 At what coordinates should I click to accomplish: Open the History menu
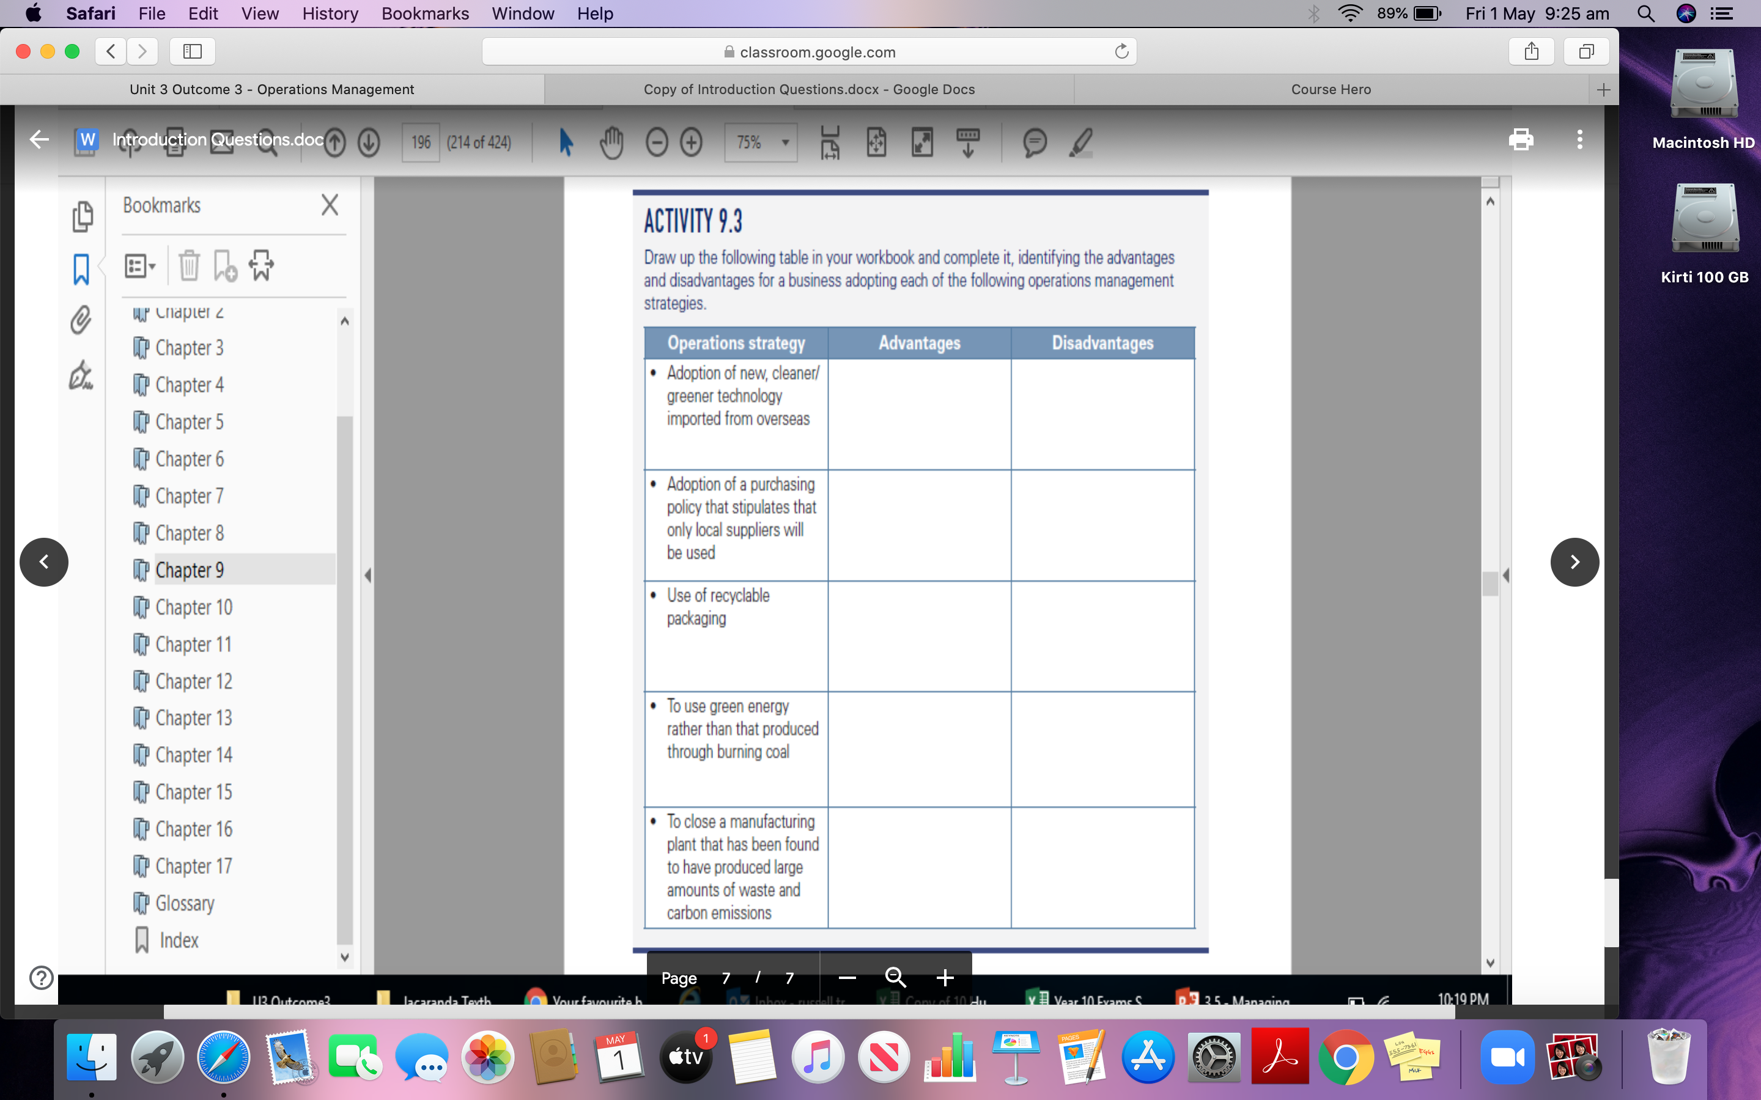[330, 14]
